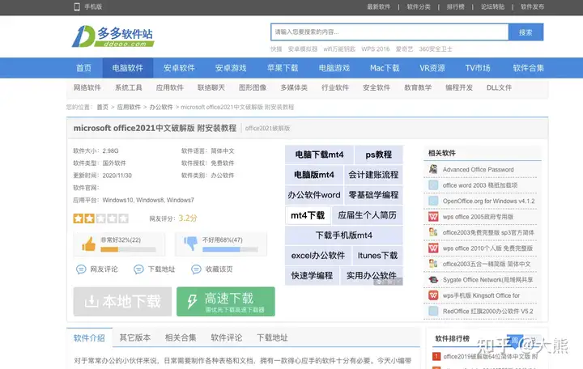Click the fifth star in rating
This screenshot has height=369, width=583.
tap(123, 218)
